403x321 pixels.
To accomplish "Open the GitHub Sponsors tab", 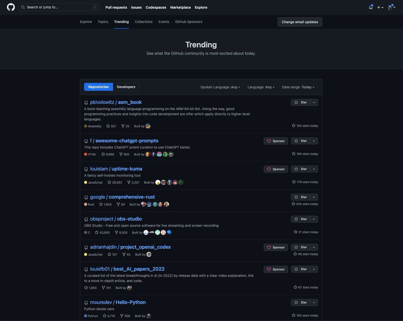I will (189, 22).
